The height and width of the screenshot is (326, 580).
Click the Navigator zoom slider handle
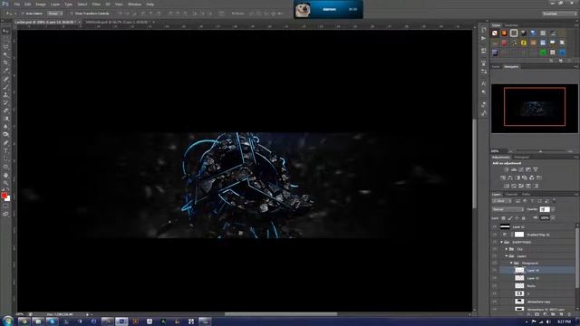(x=540, y=151)
